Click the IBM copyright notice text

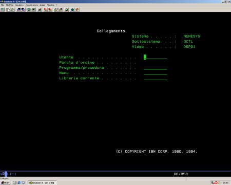coord(157,152)
